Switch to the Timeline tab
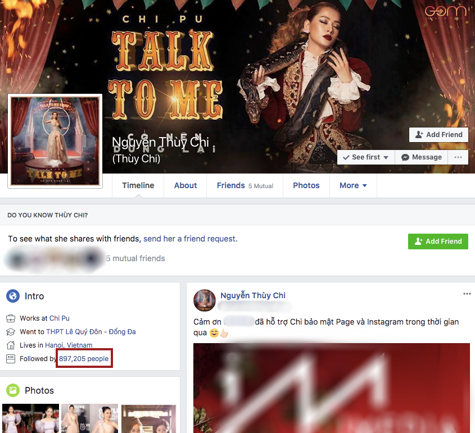The height and width of the screenshot is (433, 475). click(x=138, y=185)
